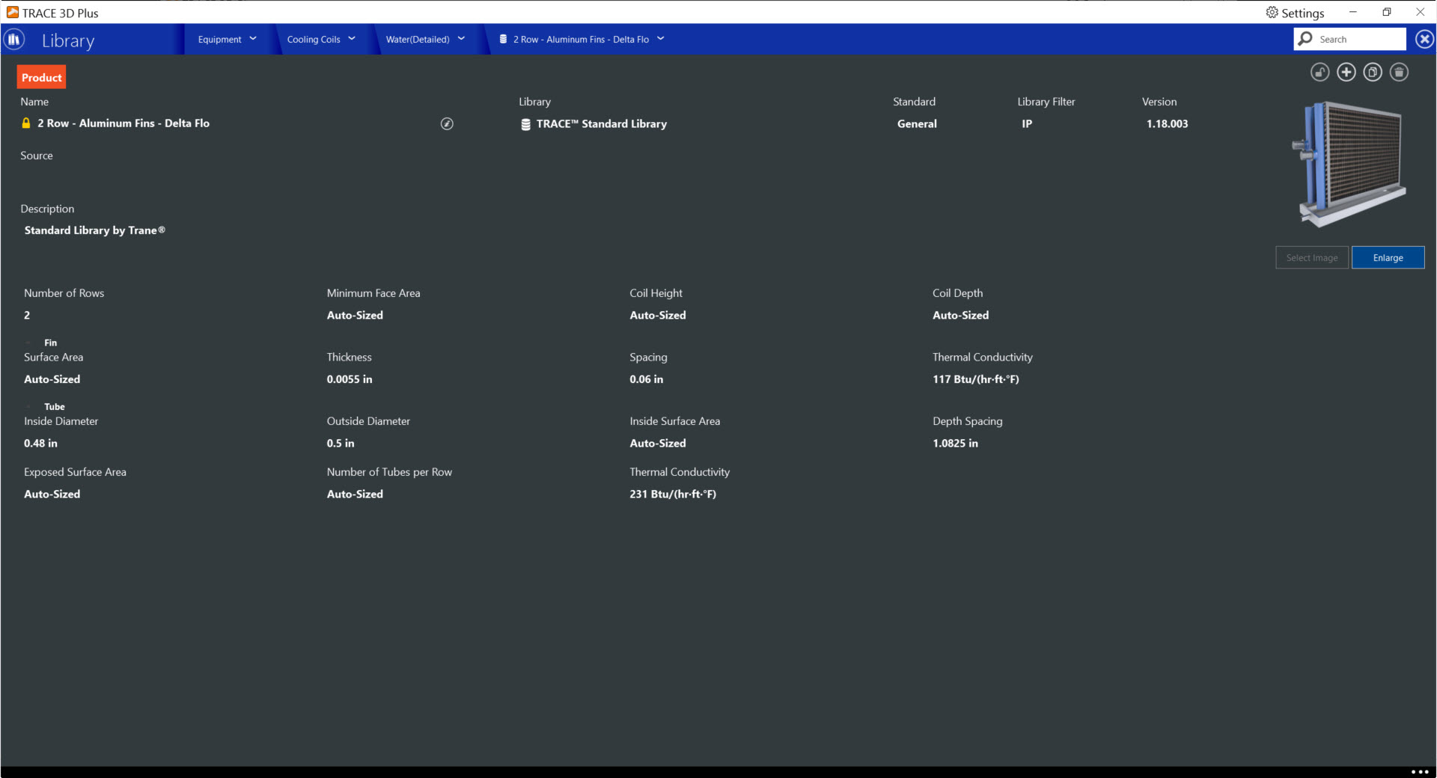Screen dimensions: 1437x778
Task: Open Settings in the title bar
Action: tap(1295, 13)
